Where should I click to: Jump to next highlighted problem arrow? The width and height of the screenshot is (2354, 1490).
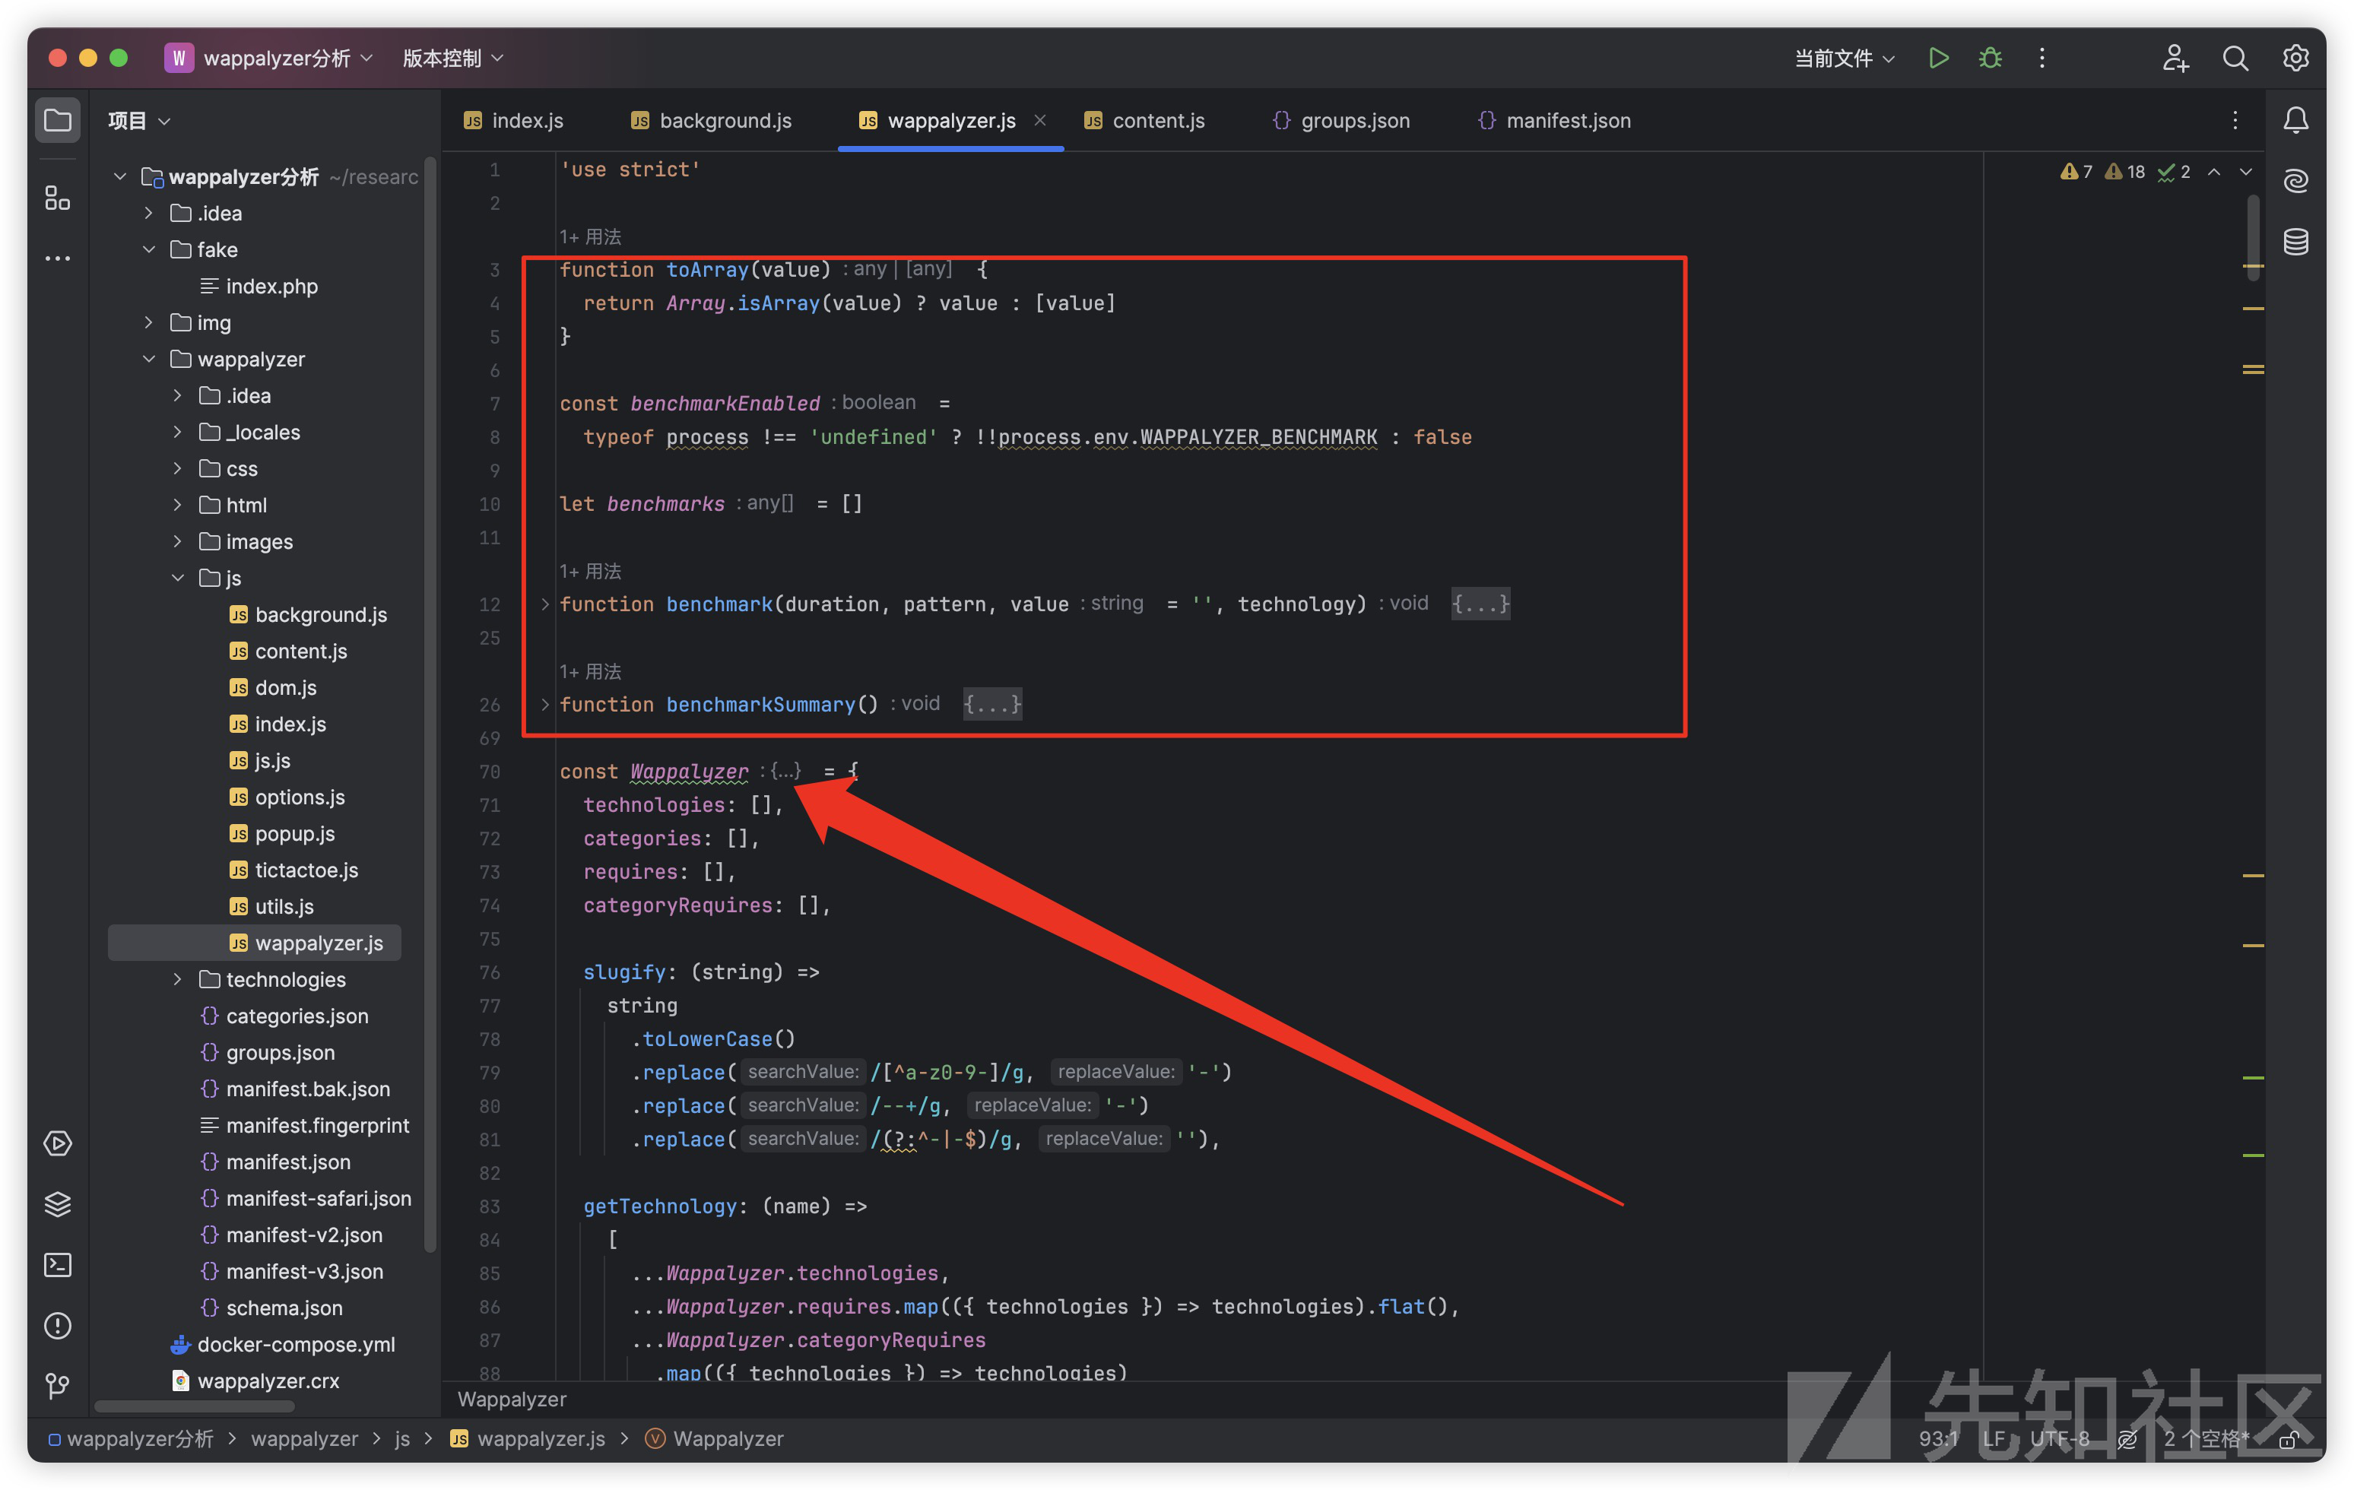pos(2245,172)
